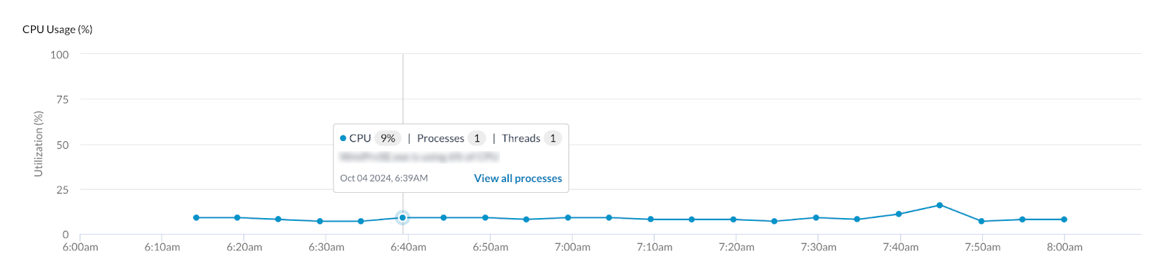Screen dimensions: 1153x267
Task: Select the data point at 7:50am
Action: point(981,221)
